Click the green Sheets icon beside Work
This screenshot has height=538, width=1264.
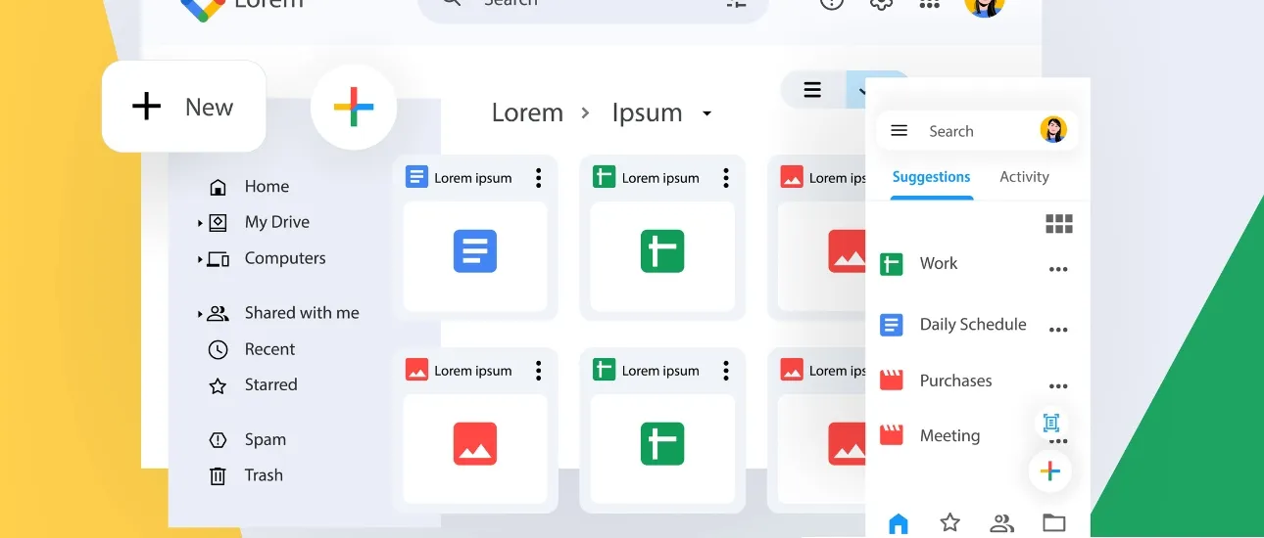tap(891, 264)
